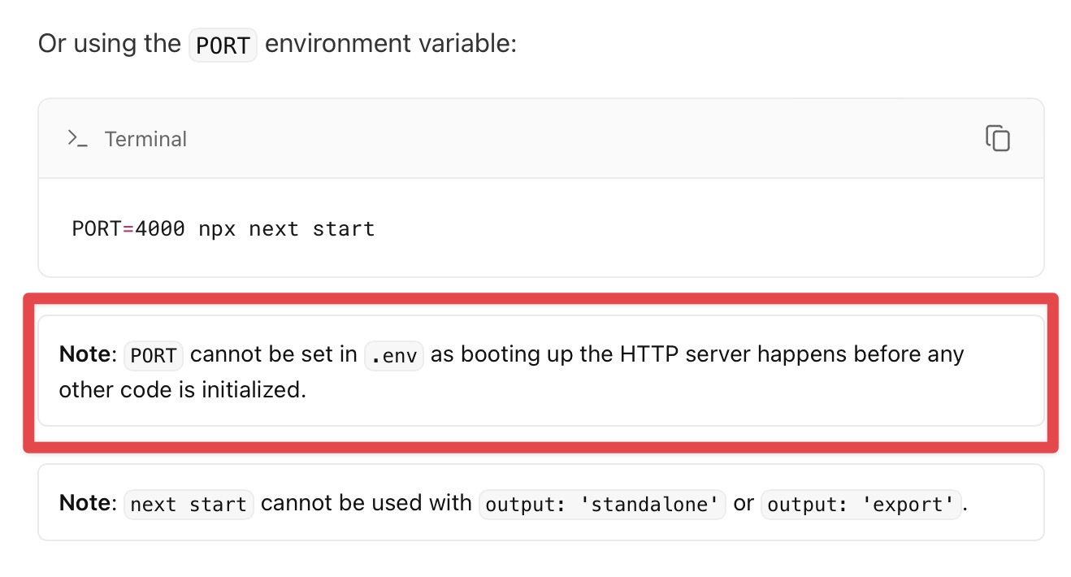Select the PORT inline code chip in heading
This screenshot has height=577, width=1071.
point(223,45)
